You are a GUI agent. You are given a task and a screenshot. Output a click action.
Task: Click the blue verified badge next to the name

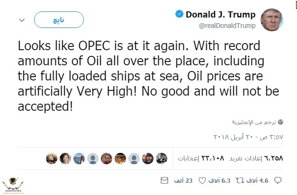(x=179, y=15)
